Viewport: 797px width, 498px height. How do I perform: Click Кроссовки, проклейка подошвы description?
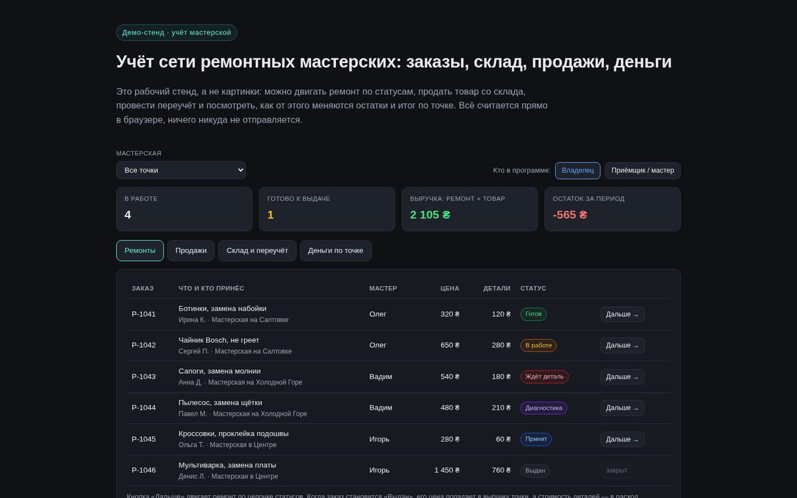click(234, 434)
